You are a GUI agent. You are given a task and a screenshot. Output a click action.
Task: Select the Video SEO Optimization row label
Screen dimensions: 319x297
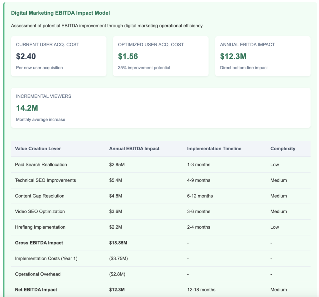[40, 211]
